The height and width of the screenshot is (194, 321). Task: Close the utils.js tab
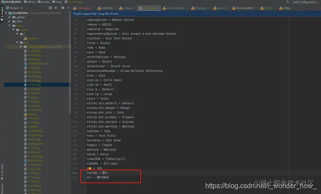pos(293,8)
